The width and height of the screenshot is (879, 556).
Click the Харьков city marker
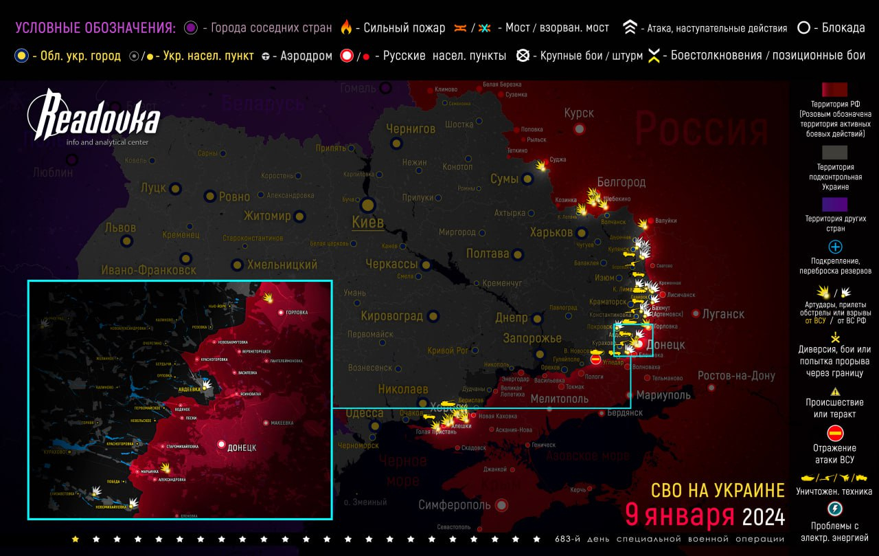tap(582, 233)
